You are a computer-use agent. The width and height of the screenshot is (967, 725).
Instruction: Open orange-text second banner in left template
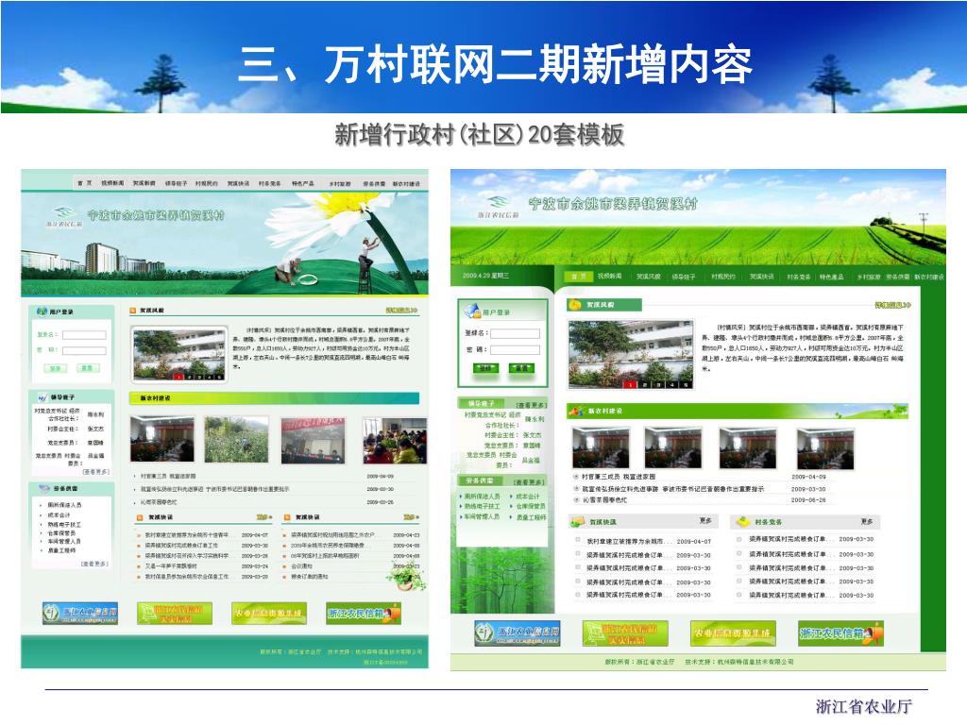(x=175, y=614)
